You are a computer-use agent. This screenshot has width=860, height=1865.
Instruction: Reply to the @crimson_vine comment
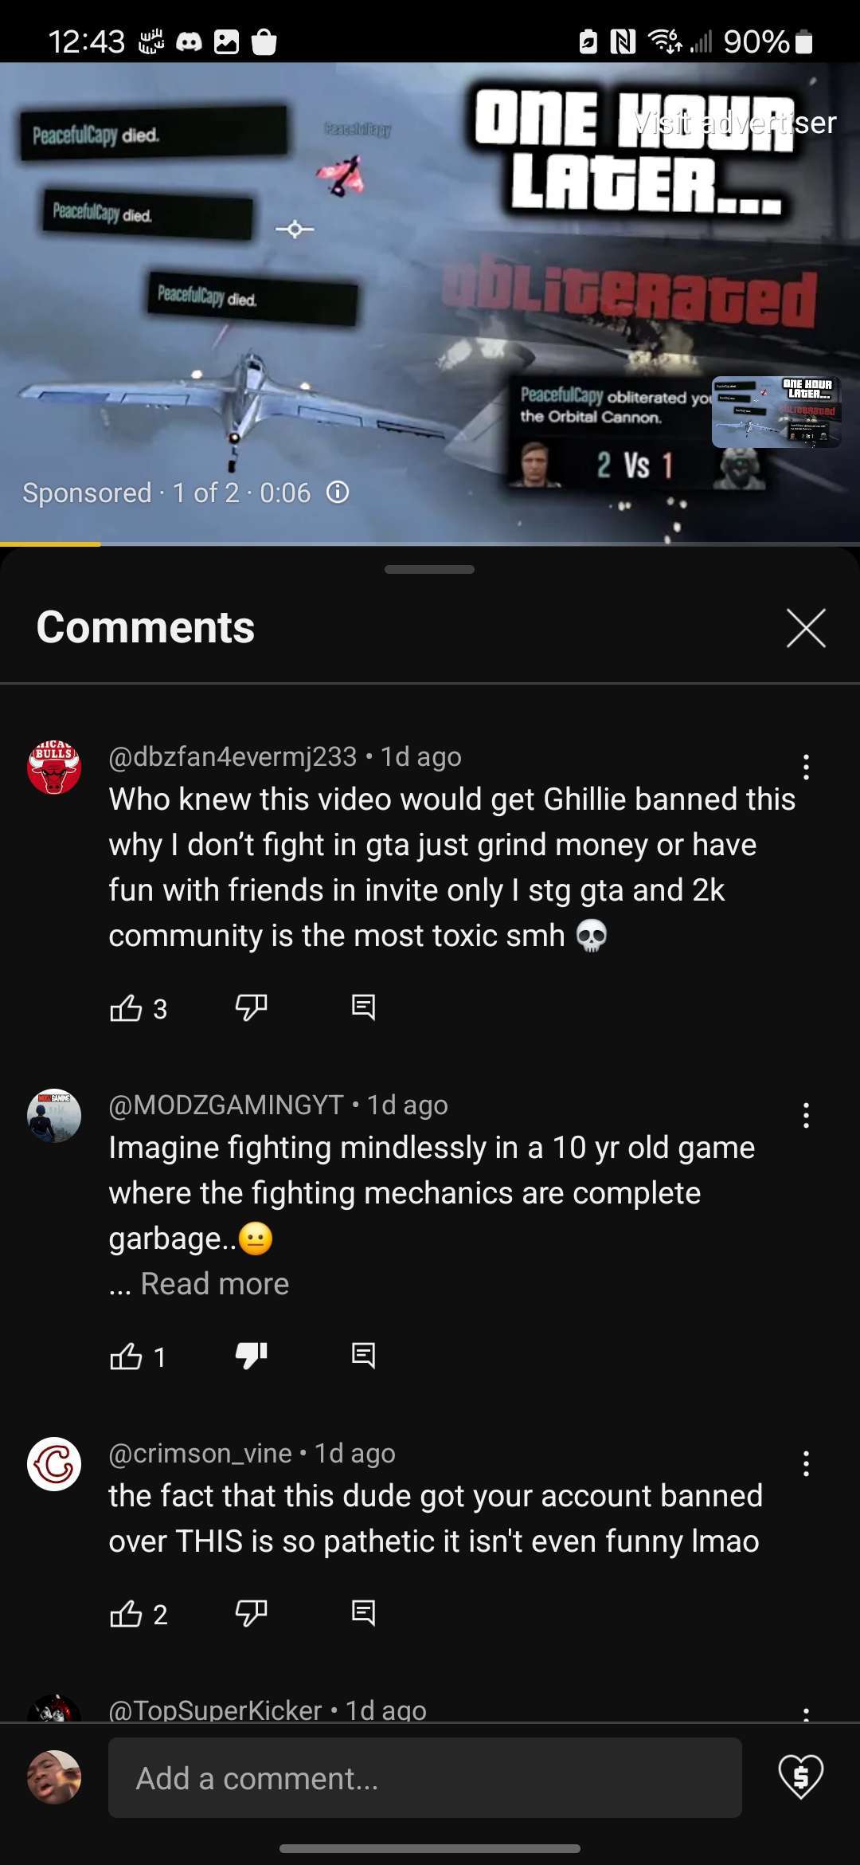point(363,1613)
